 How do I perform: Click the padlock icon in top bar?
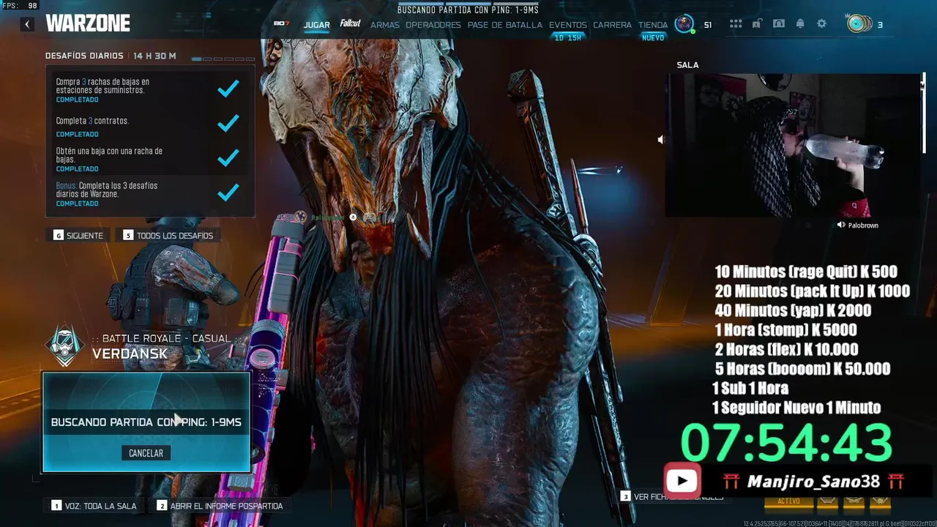(x=757, y=24)
